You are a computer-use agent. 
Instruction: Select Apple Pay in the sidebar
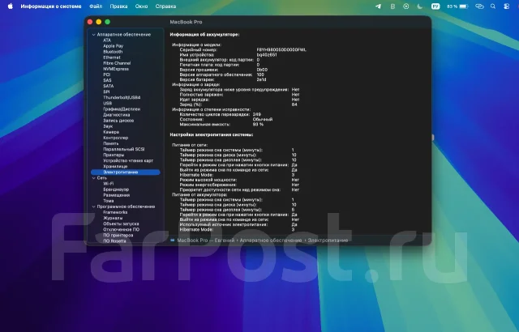coord(113,46)
